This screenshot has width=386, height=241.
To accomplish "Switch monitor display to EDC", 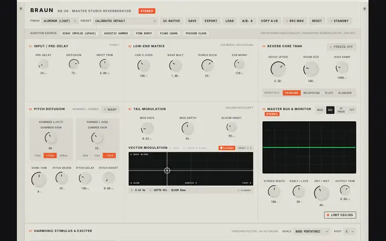I will [x=330, y=110].
